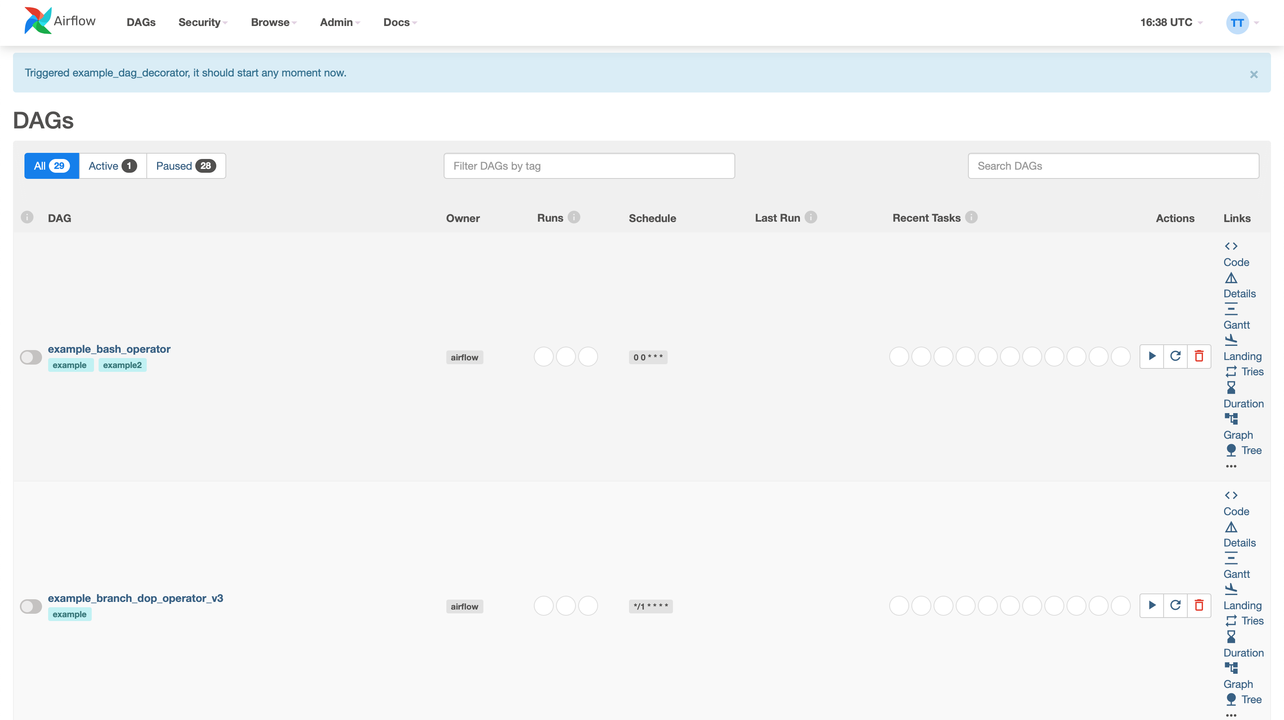1284x720 pixels.
Task: Unpause the example_bash_operator DAG toggle
Action: 31,357
